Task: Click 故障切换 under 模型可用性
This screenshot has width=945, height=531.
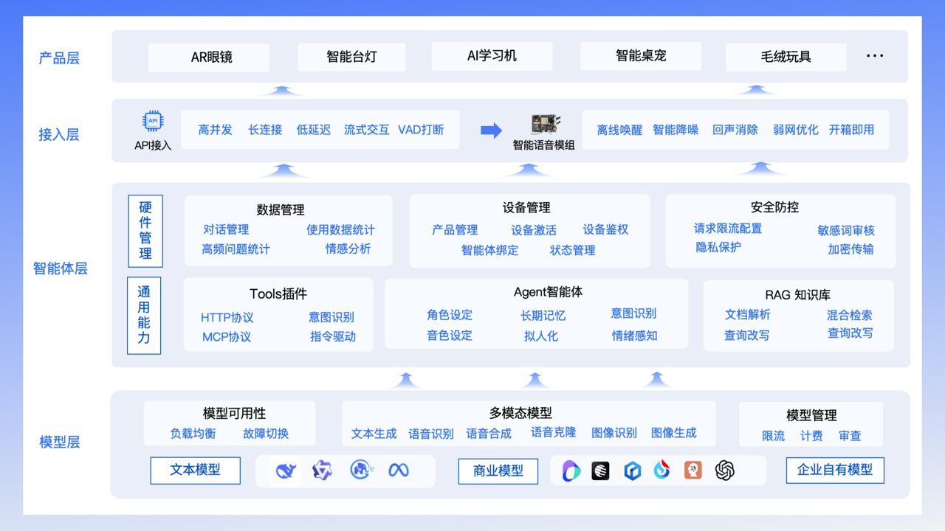Action: coord(266,434)
